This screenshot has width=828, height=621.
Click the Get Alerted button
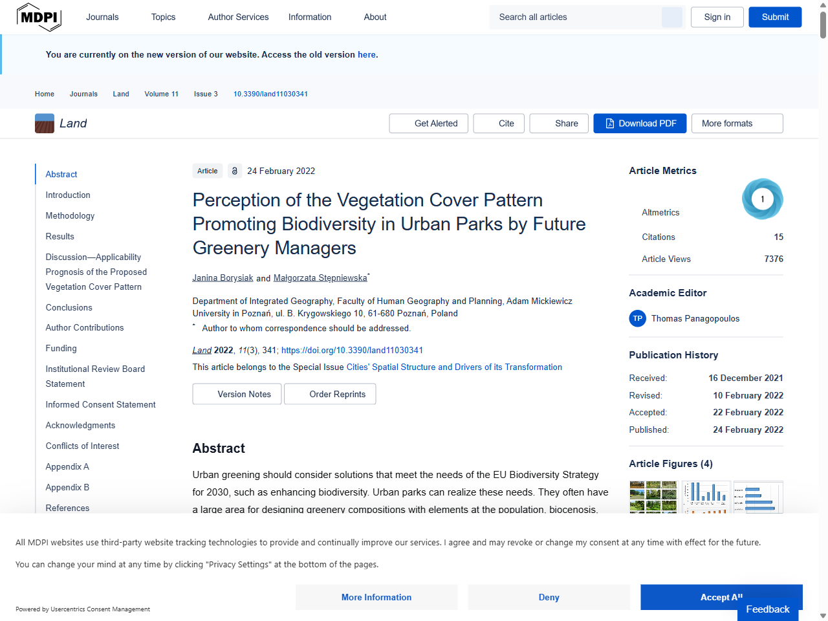429,124
